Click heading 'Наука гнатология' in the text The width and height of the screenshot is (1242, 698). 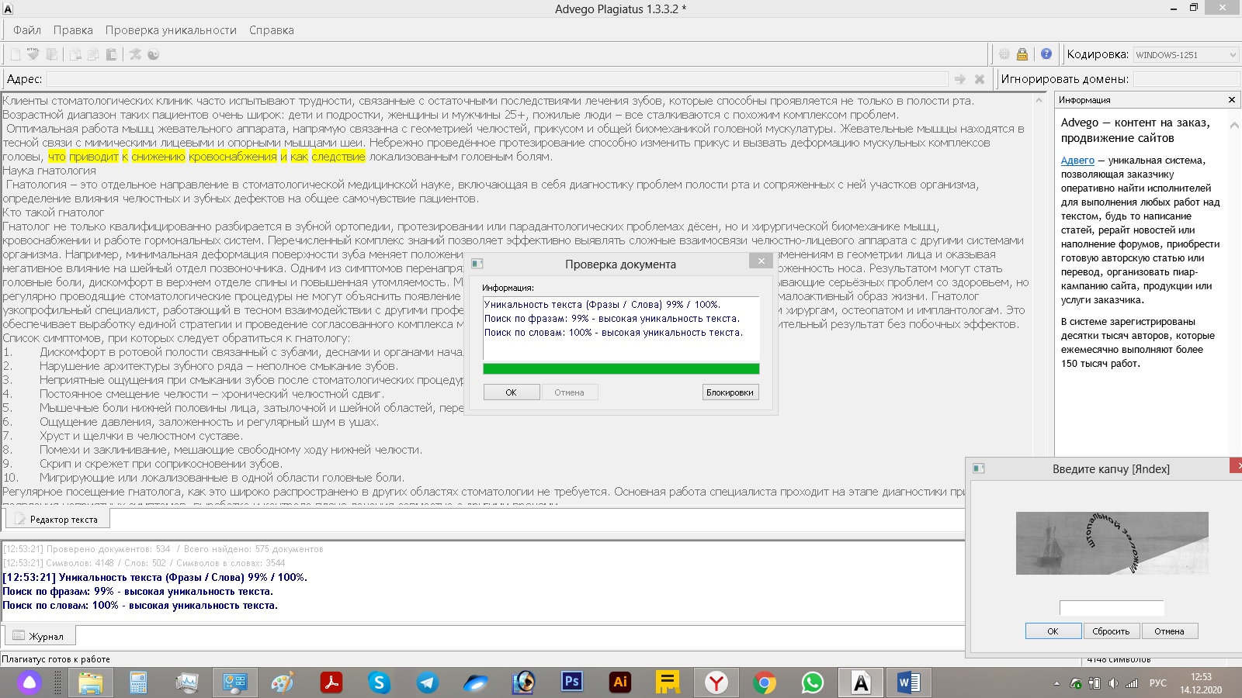tap(50, 171)
